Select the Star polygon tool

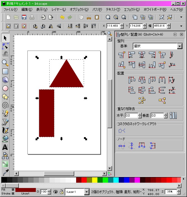pyautogui.click(x=5, y=97)
